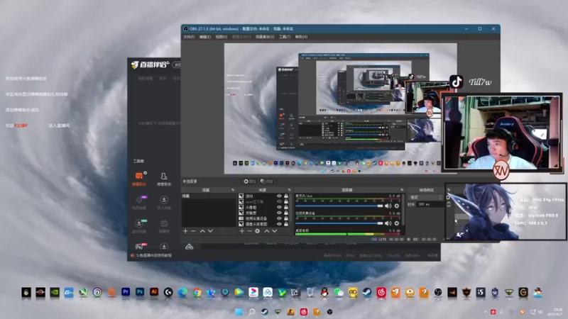Select the 视频采集设备 source row
Image resolution: width=568 pixels, height=319 pixels.
tap(263, 218)
